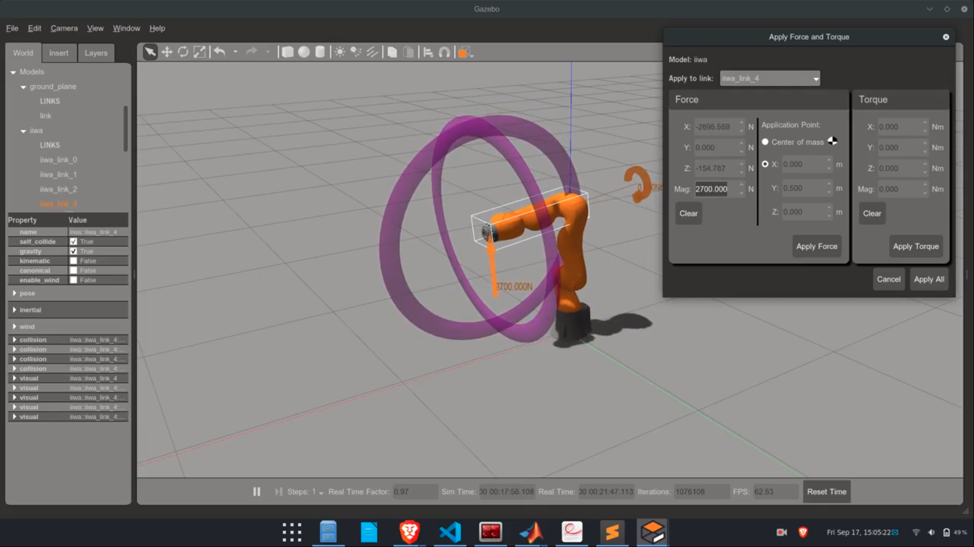Toggle the self_collide checkbox
Image resolution: width=974 pixels, height=547 pixels.
[74, 242]
